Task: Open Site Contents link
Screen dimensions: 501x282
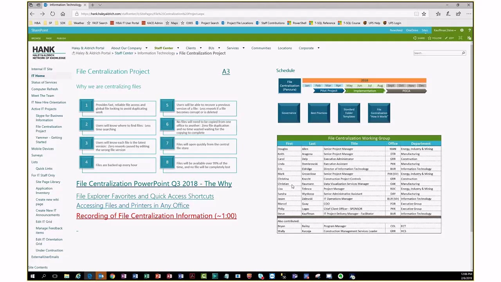Action: 38,268
